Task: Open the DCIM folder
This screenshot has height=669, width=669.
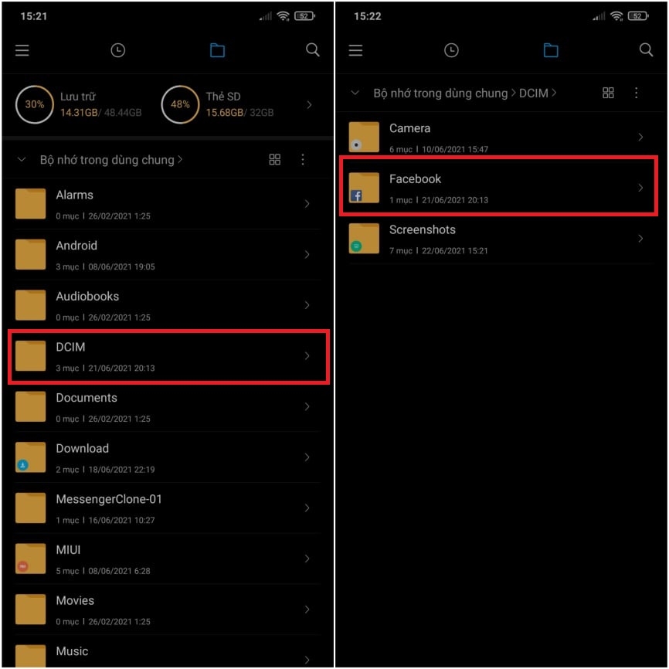Action: (x=168, y=357)
